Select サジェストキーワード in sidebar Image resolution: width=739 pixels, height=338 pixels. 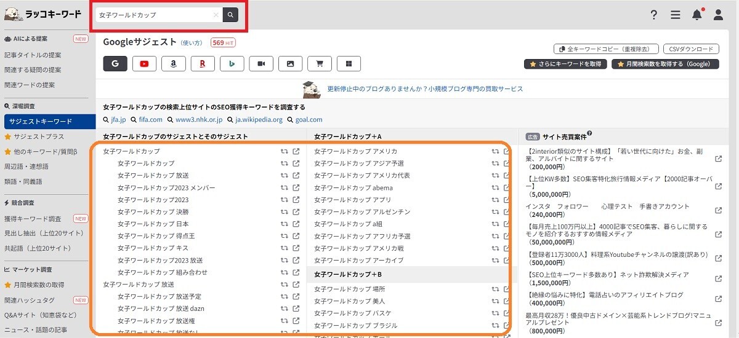point(50,122)
